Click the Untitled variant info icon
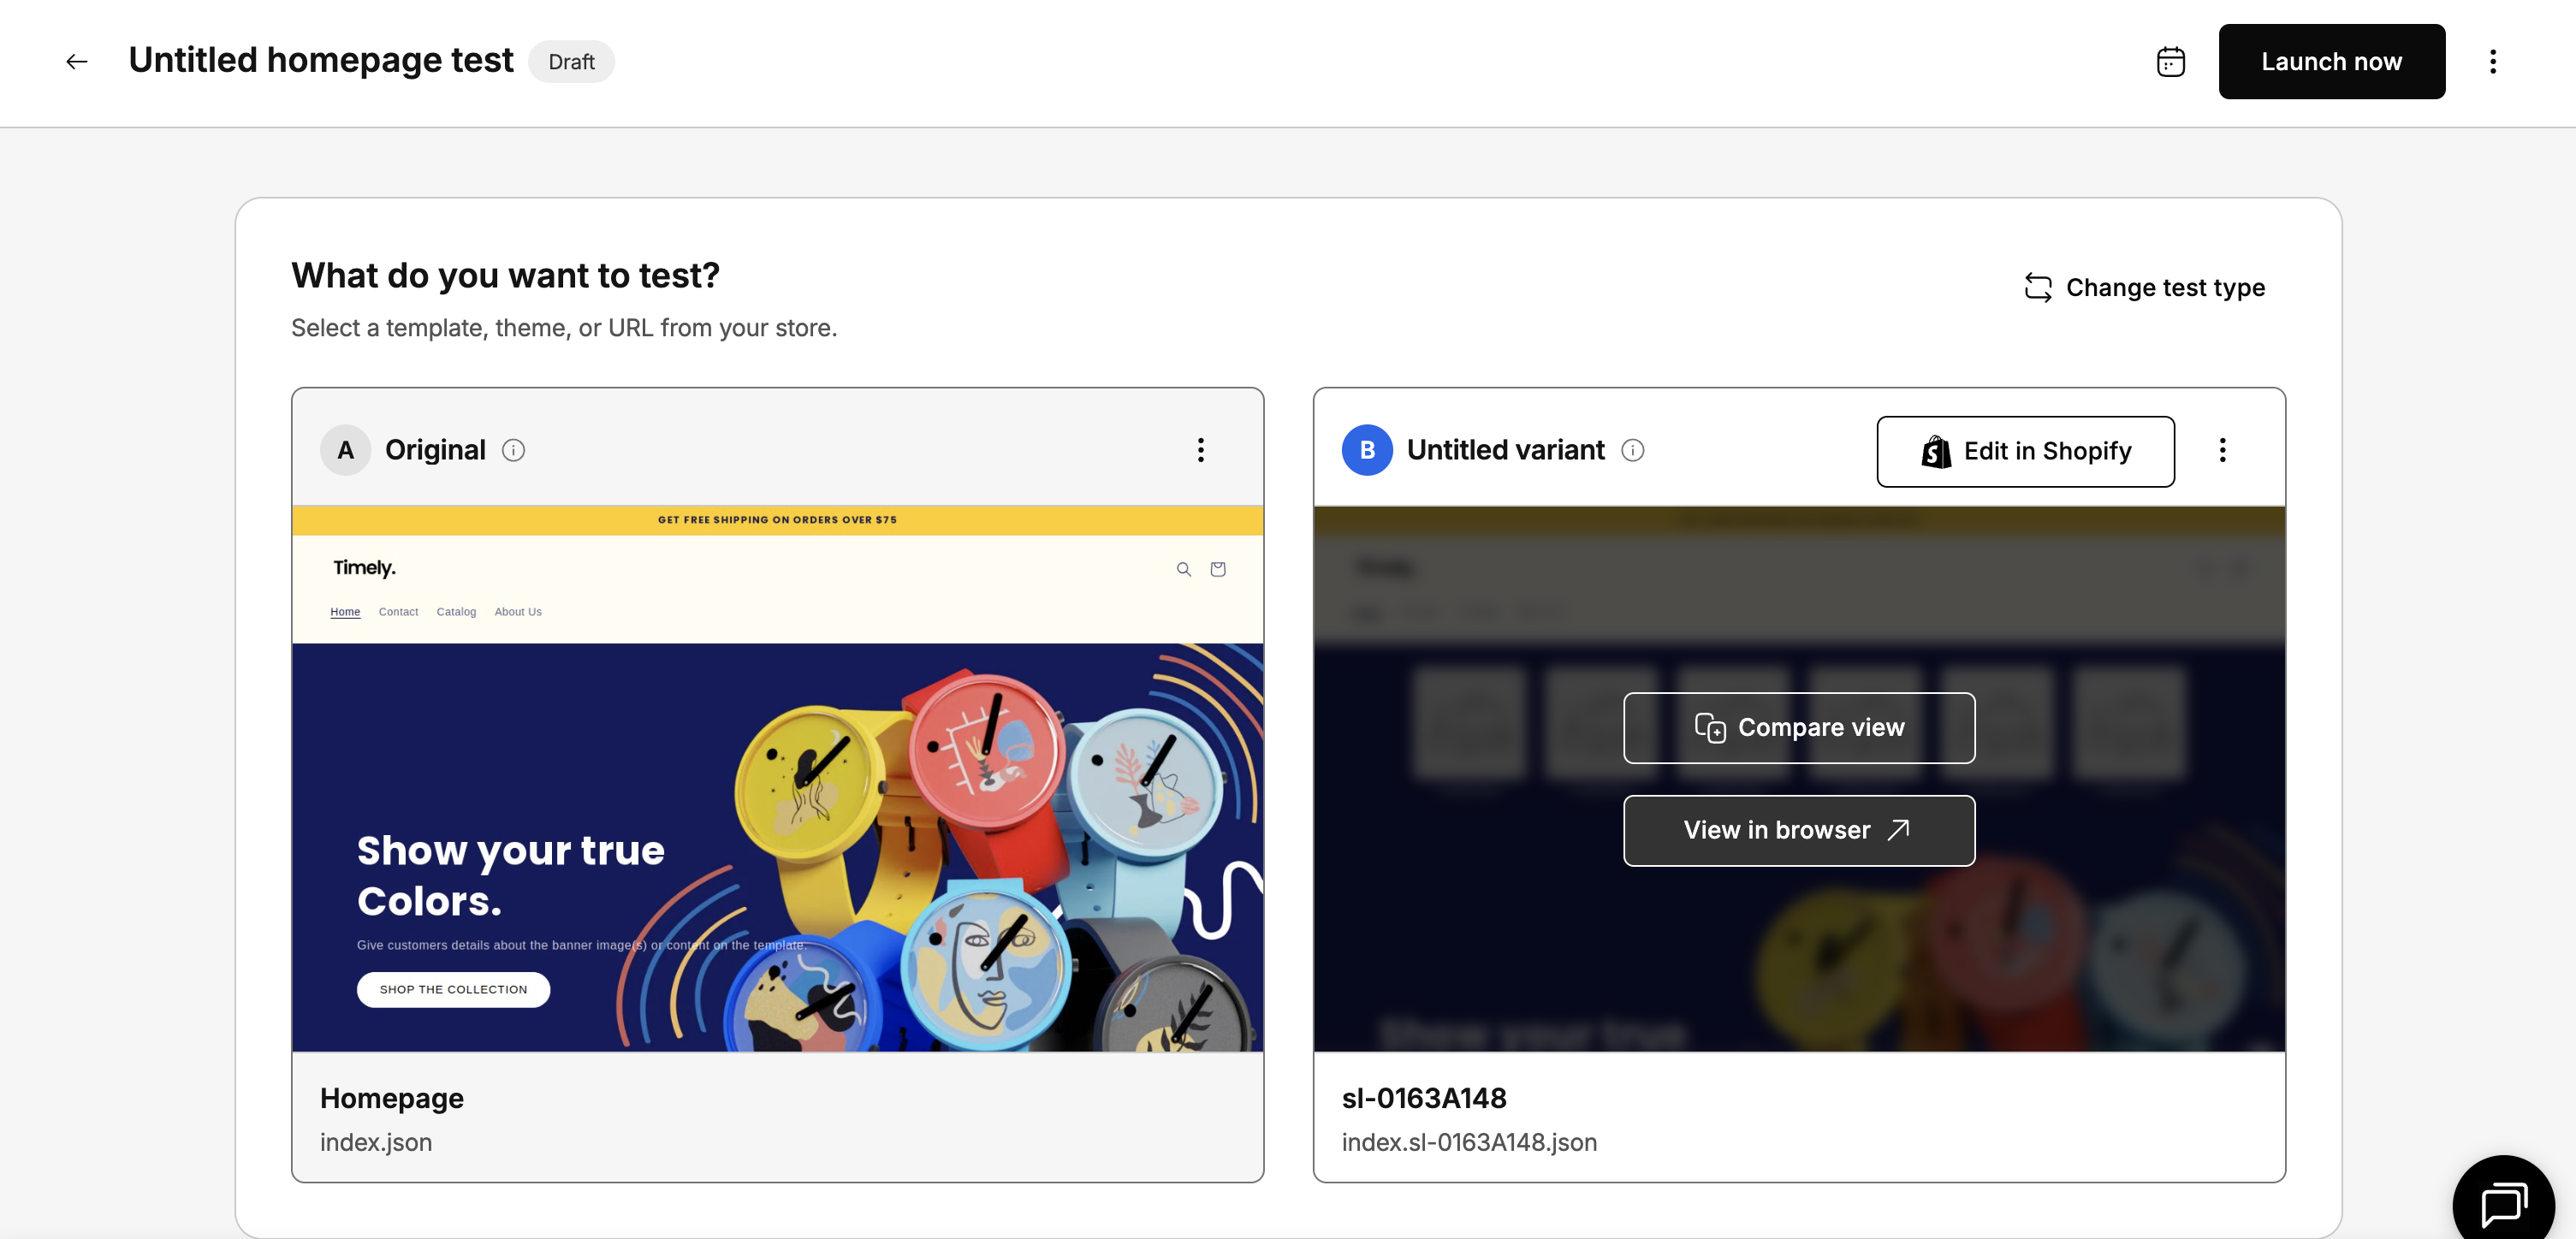This screenshot has width=2576, height=1239. [1632, 451]
